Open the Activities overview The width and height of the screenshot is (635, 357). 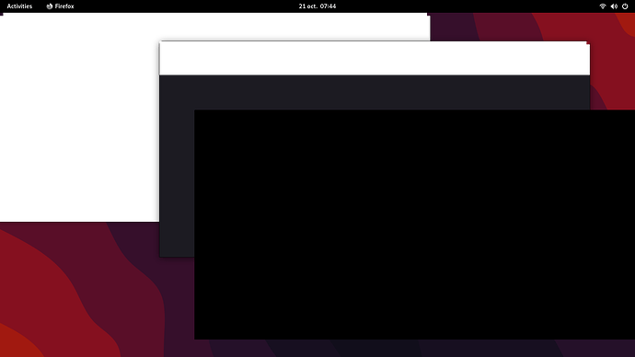pos(19,6)
